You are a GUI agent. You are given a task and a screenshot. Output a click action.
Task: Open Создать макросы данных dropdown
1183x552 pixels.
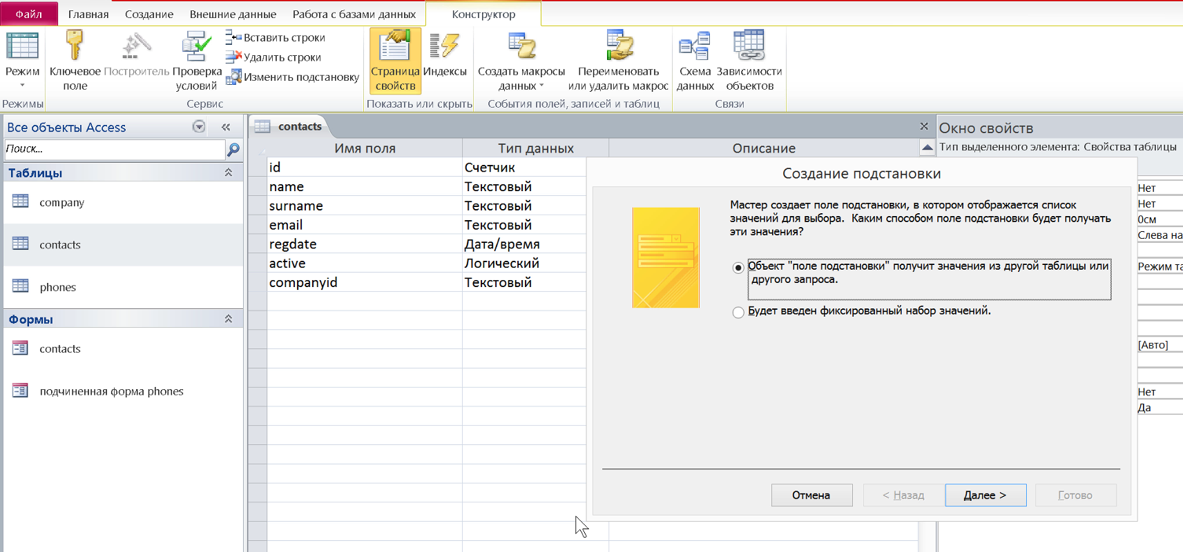(x=521, y=60)
